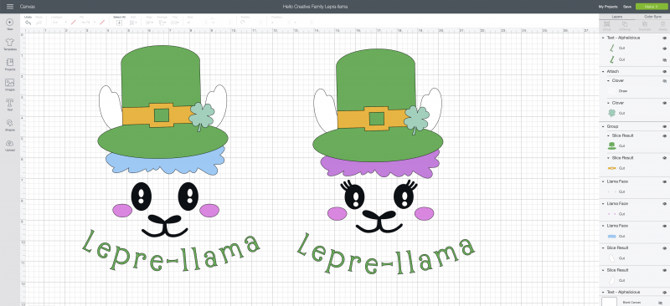Toggle visibility of the Attach layer

pos(664,72)
